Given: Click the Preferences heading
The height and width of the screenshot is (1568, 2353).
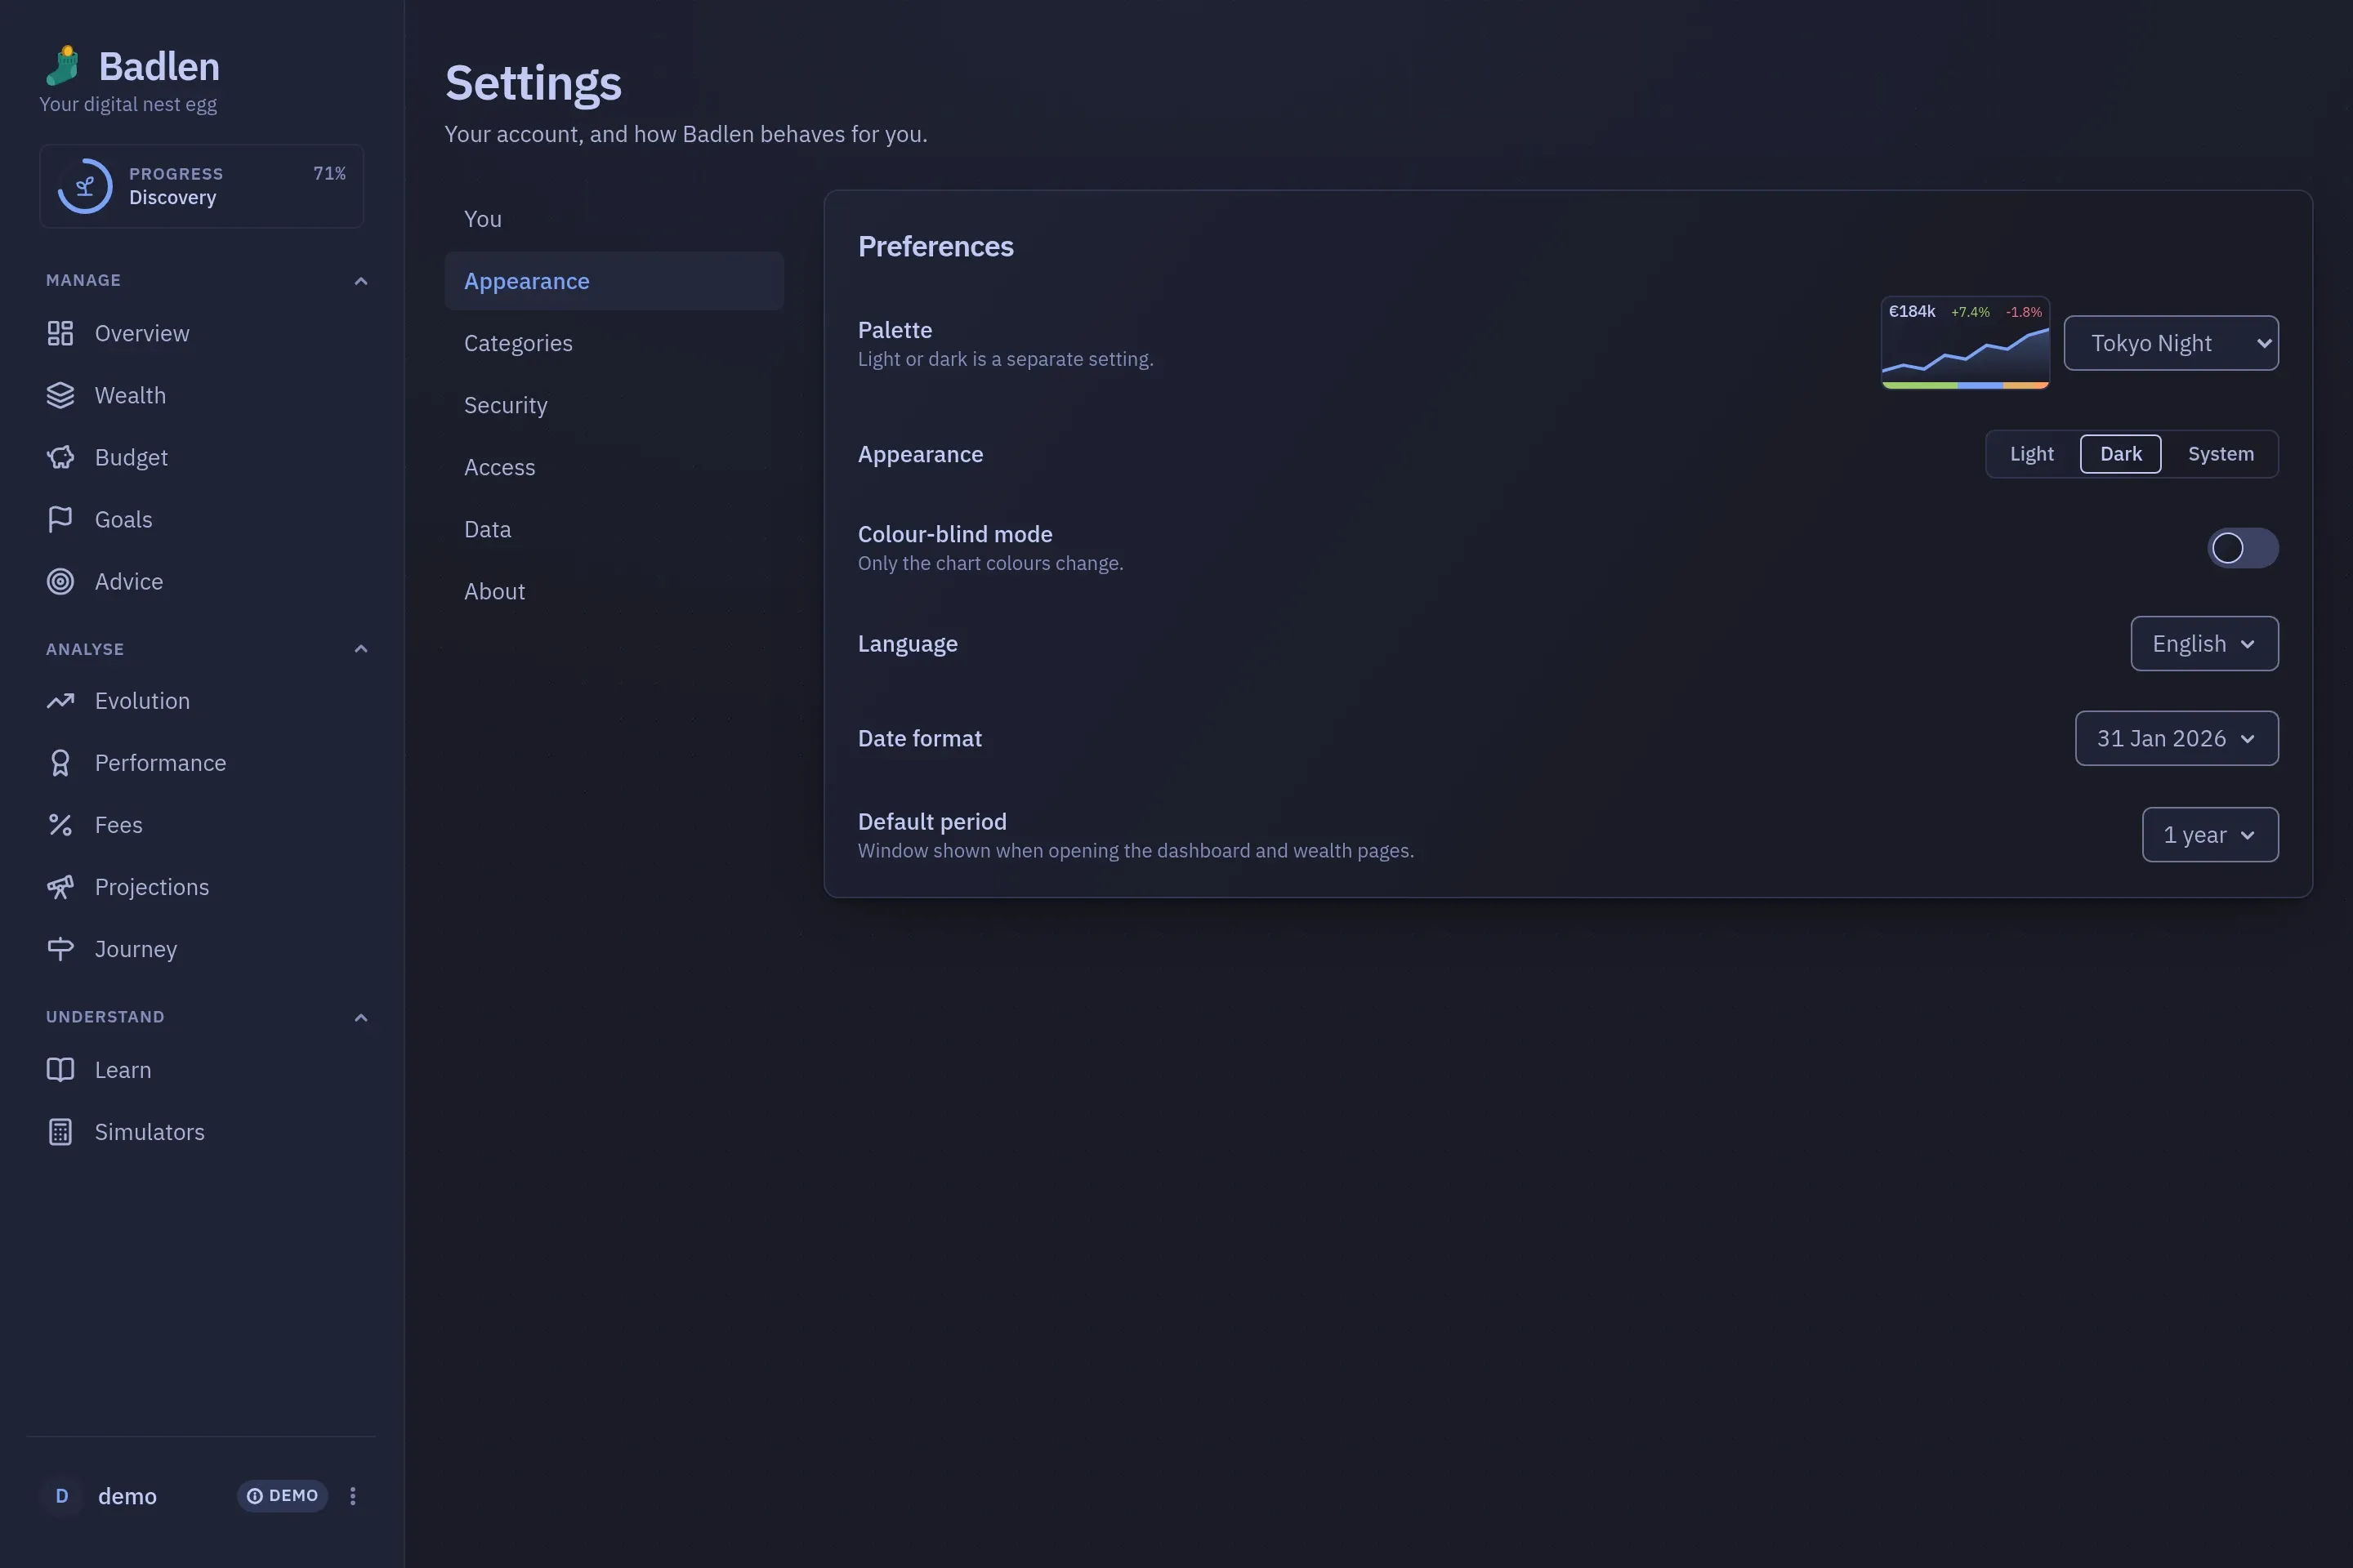Looking at the screenshot, I should [x=935, y=246].
